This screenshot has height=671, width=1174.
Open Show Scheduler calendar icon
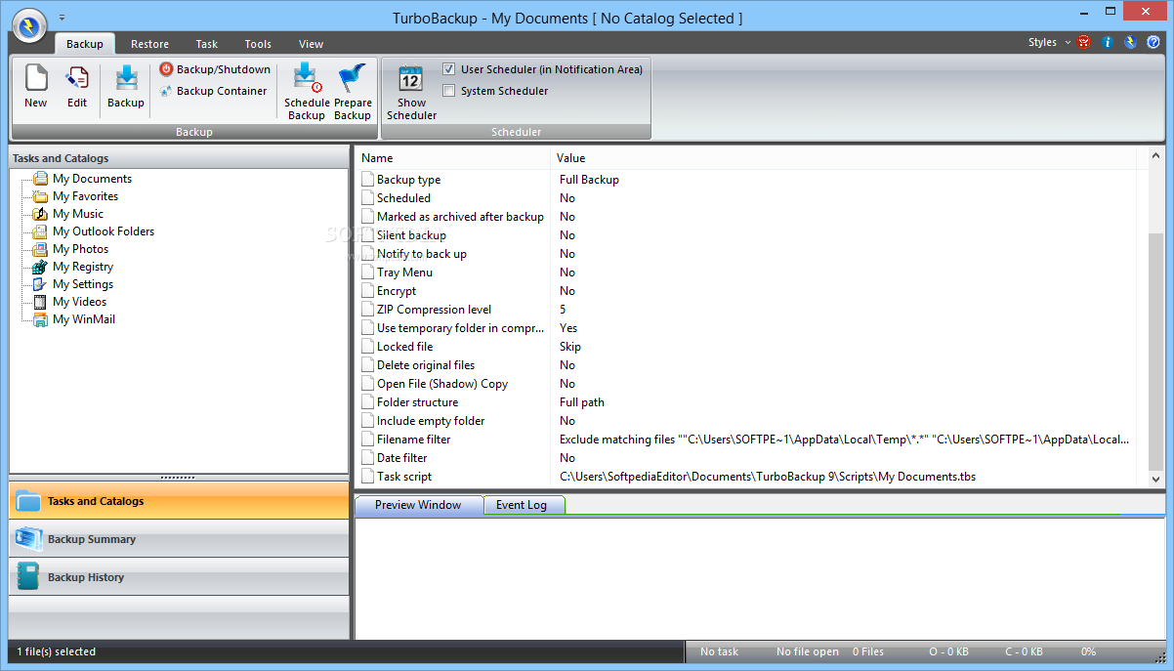click(411, 78)
